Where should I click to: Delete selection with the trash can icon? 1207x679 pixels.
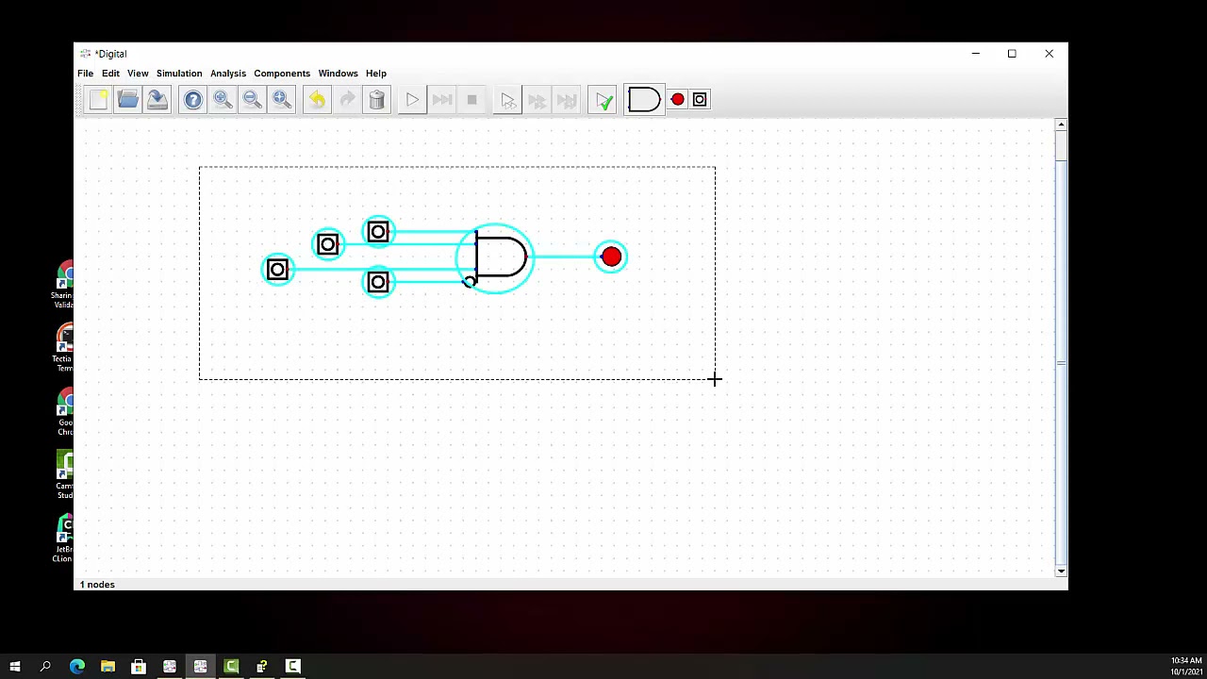376,100
